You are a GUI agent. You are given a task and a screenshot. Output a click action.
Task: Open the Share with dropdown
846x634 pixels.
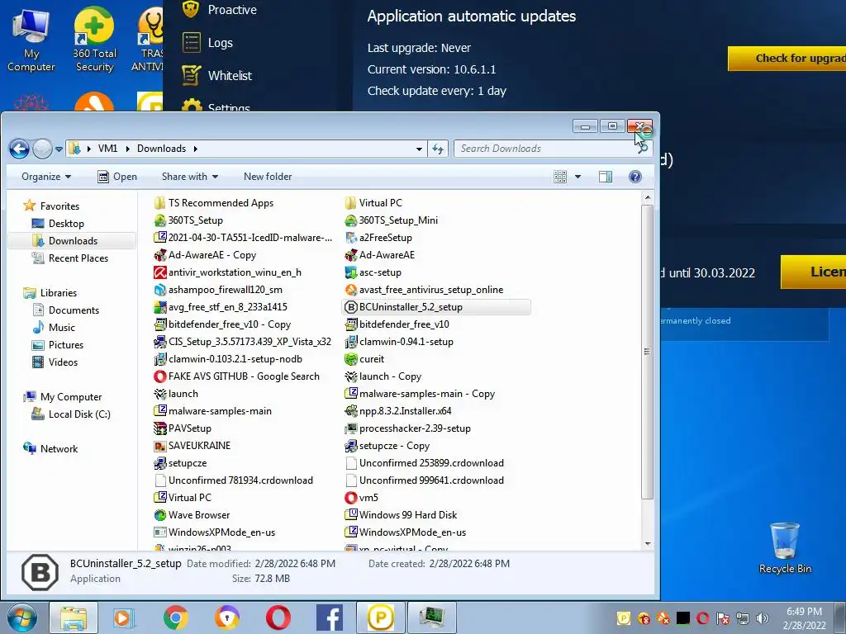pyautogui.click(x=190, y=177)
